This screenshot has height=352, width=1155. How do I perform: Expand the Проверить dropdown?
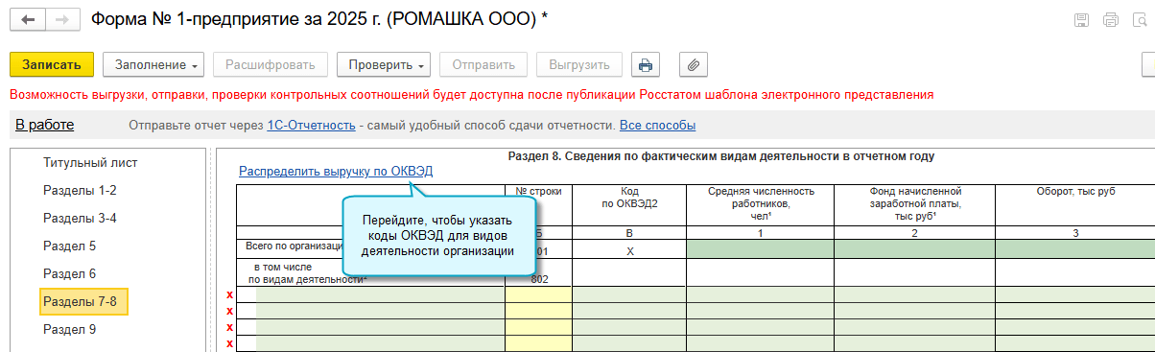tap(383, 65)
